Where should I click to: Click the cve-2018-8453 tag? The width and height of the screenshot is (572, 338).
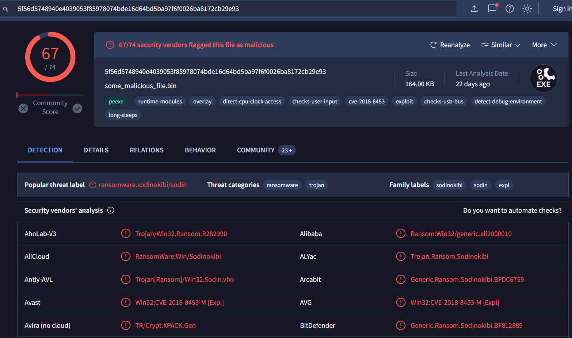click(x=366, y=102)
